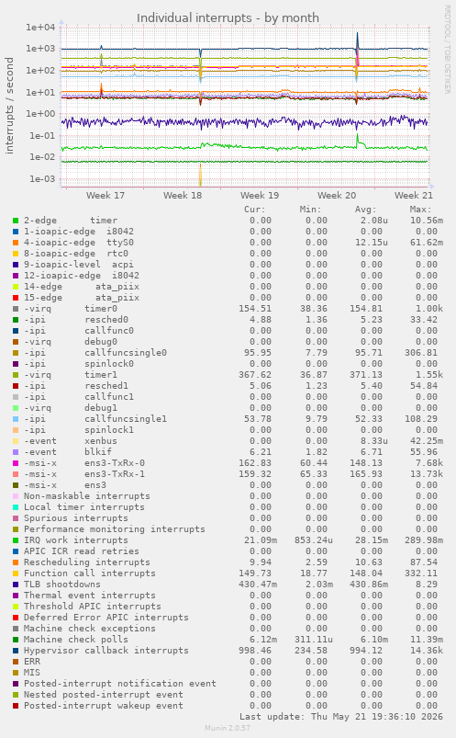
Task: Click the Last update timestamp text
Action: (341, 716)
